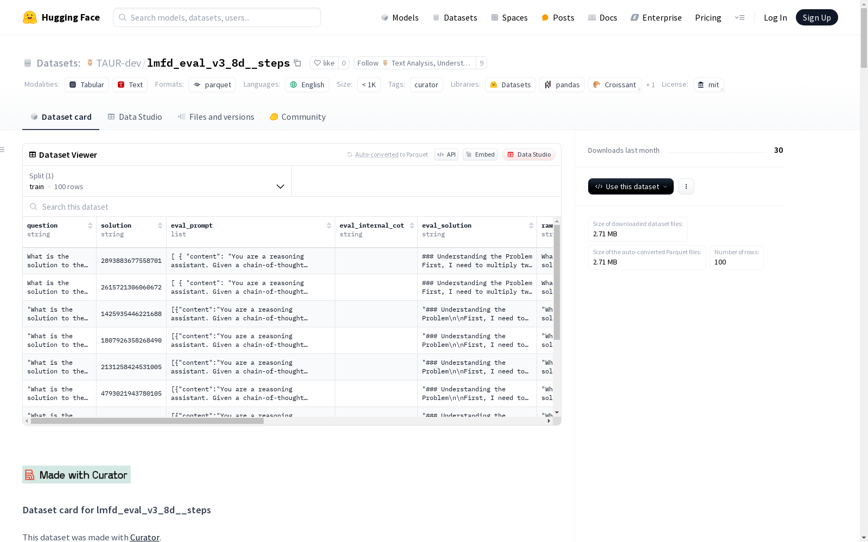
Task: Show the +1 more libraries
Action: (x=650, y=85)
